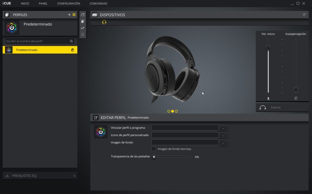Click the headset product image
The height and width of the screenshot is (194, 312).
[172, 70]
